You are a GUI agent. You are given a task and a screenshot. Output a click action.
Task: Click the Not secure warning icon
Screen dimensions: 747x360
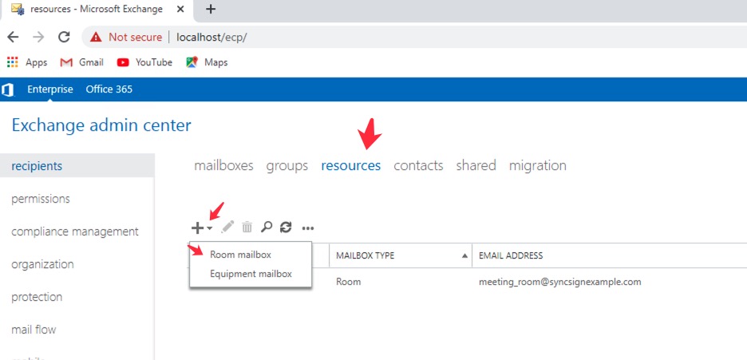(97, 37)
